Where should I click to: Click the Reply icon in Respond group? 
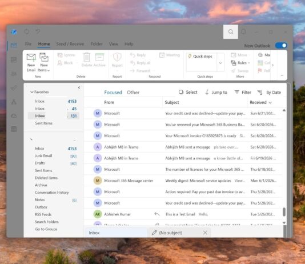pyautogui.click(x=133, y=55)
